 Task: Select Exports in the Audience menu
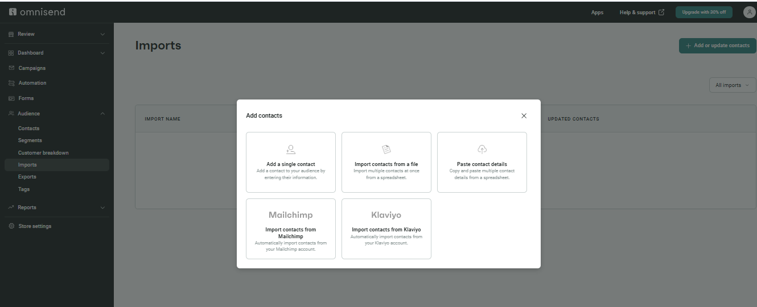(27, 177)
